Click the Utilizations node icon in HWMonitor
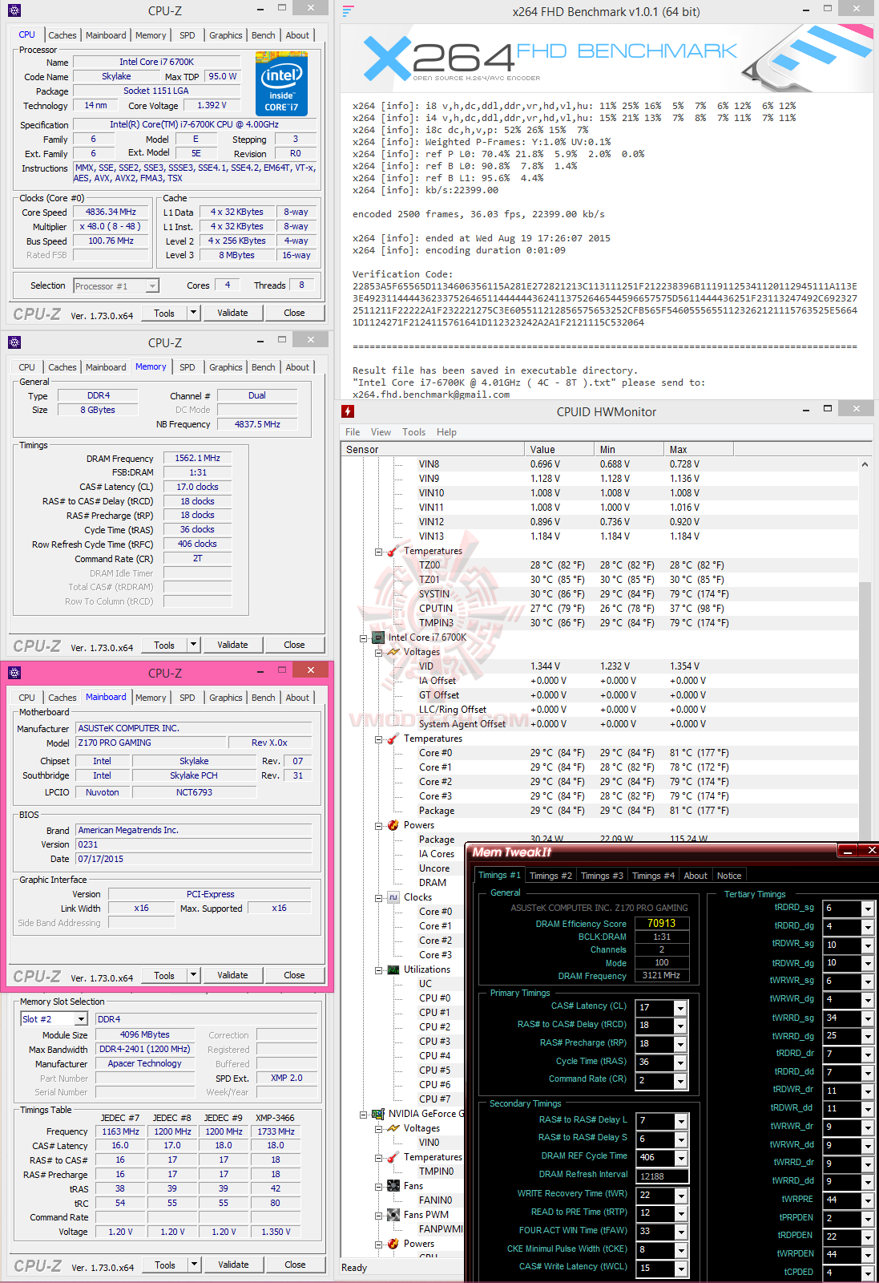The height and width of the screenshot is (1283, 879). [x=393, y=969]
